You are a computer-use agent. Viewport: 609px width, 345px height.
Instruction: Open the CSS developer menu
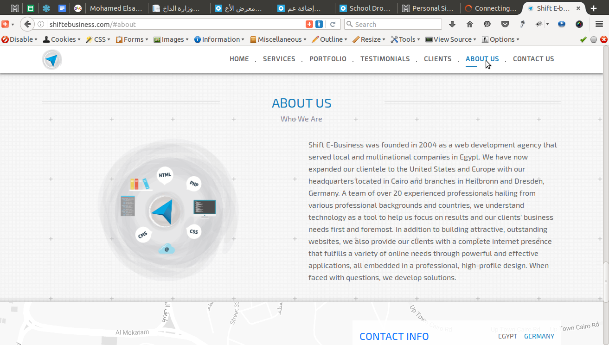[x=98, y=39]
